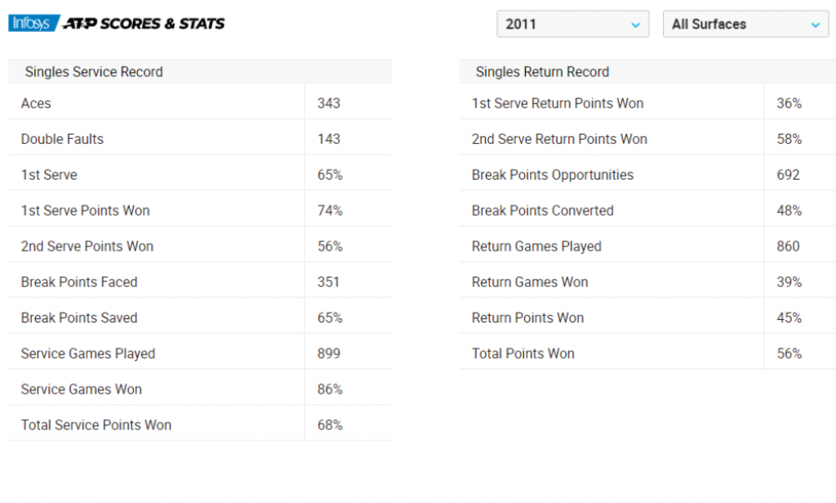Click the Break Points Converted label

point(543,211)
